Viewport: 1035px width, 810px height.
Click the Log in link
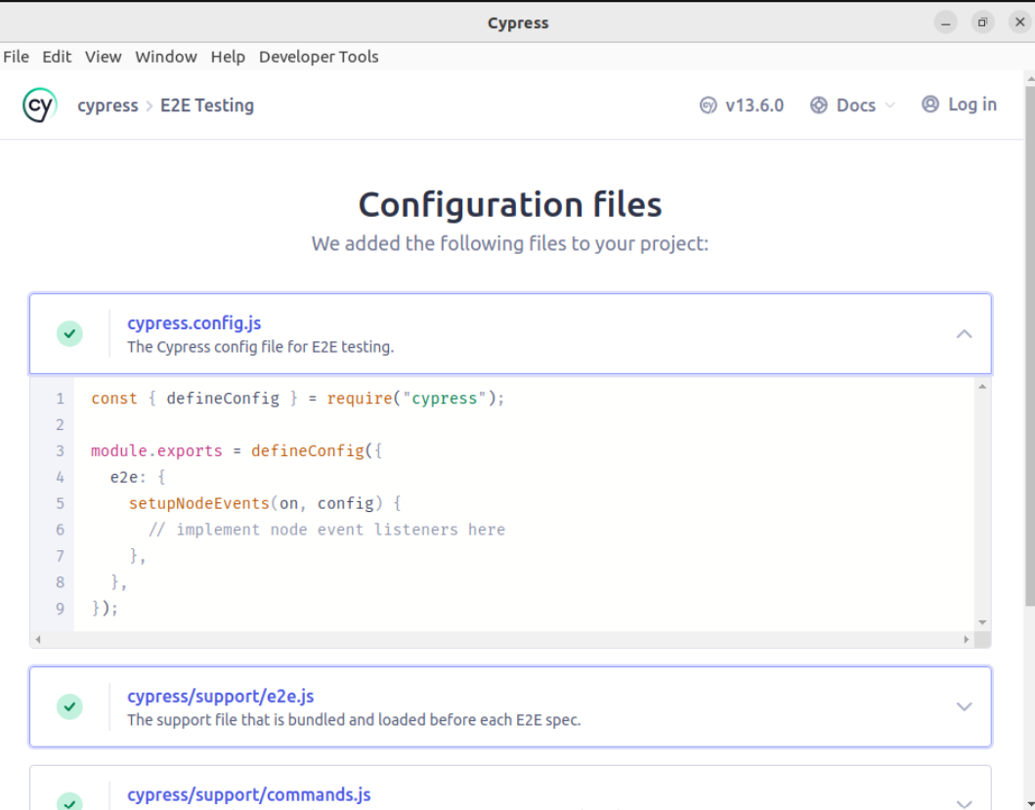[971, 105]
